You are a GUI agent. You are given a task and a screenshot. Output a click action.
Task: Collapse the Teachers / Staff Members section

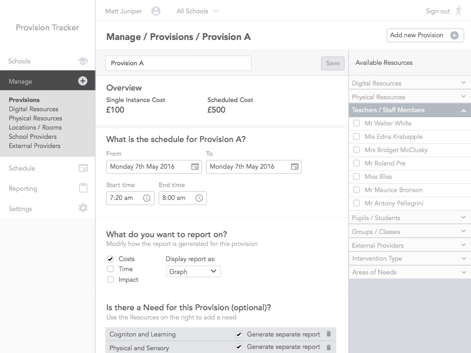pyautogui.click(x=410, y=110)
